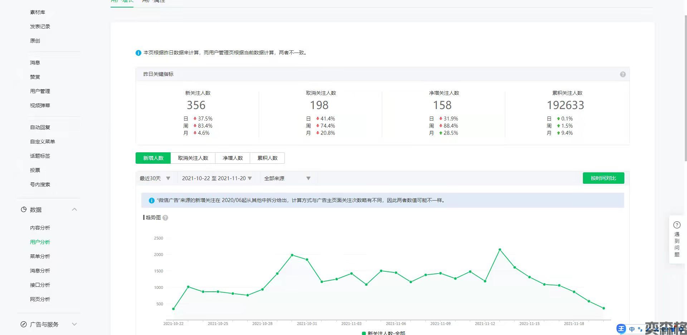Collapse the 数据 sidebar section
687x335 pixels.
coord(74,210)
